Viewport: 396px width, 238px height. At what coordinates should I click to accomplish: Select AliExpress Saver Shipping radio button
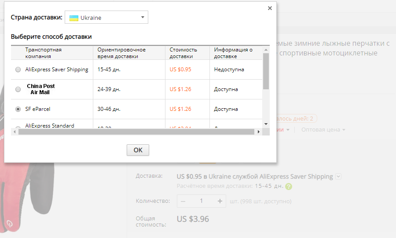coord(18,70)
